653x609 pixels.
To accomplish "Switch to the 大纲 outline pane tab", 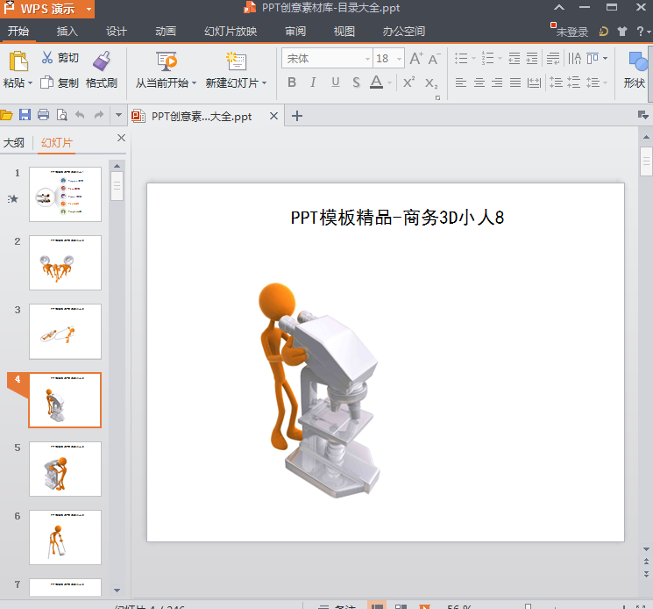I will click(x=14, y=142).
